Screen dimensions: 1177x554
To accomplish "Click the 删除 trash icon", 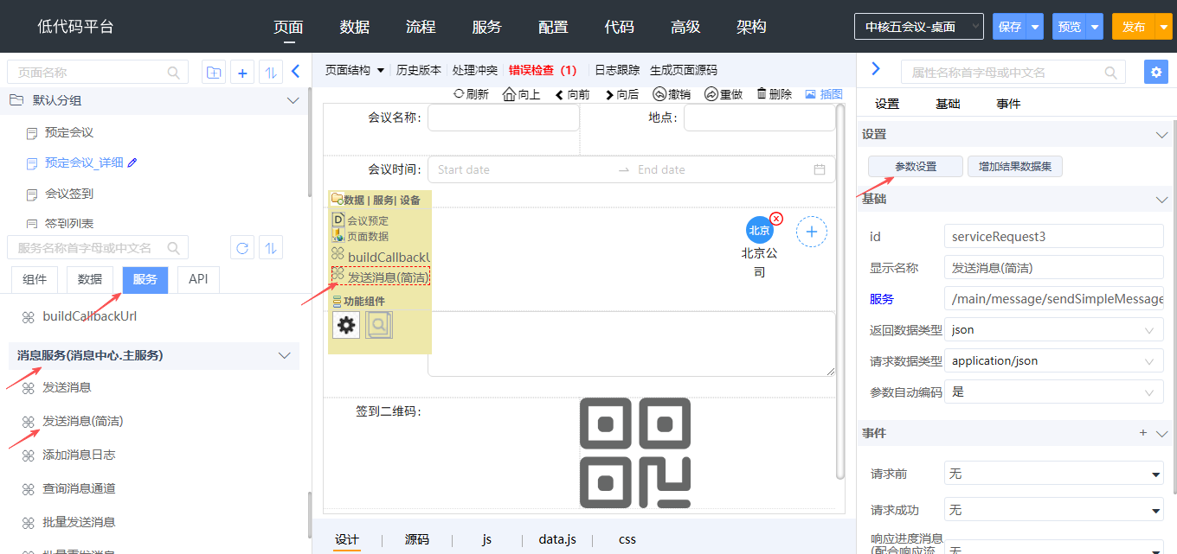I will click(762, 94).
